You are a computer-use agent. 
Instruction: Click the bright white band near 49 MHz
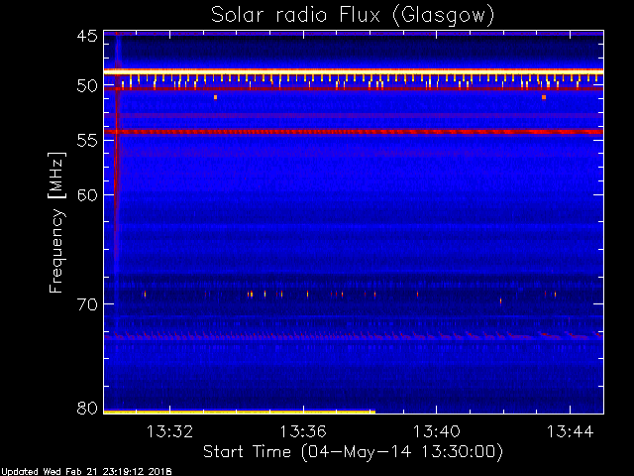tap(354, 71)
